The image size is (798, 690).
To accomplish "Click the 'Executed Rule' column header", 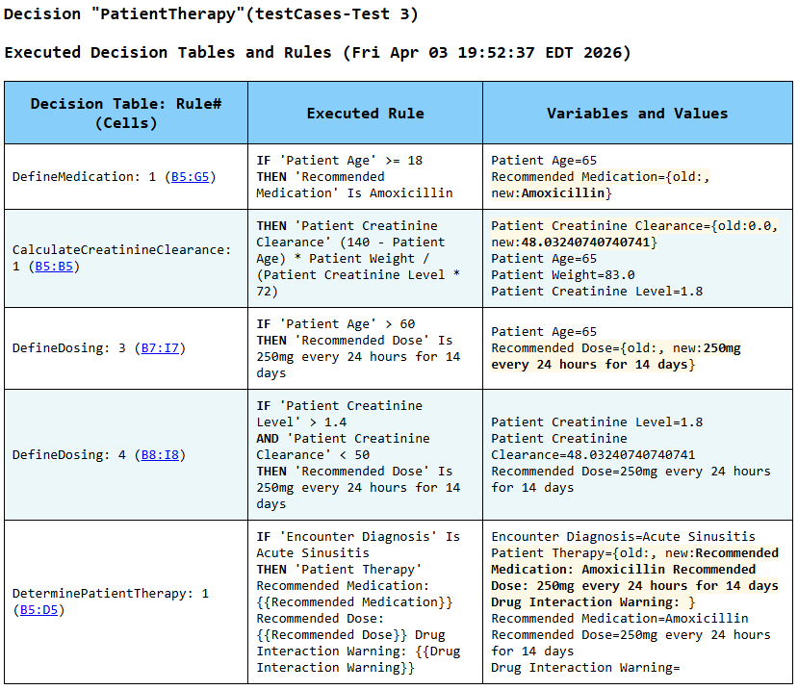I will click(365, 114).
